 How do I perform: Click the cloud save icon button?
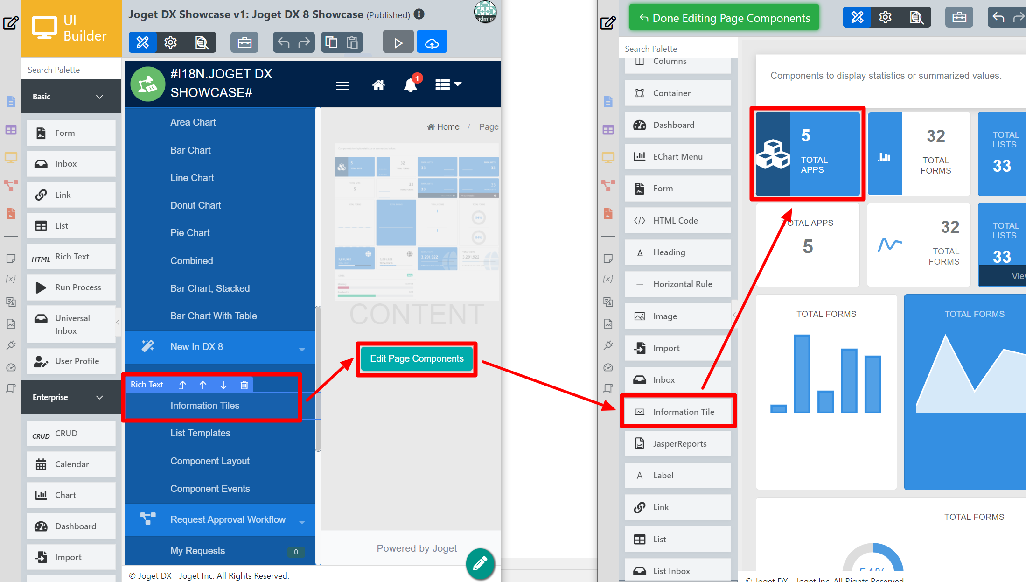click(x=432, y=42)
